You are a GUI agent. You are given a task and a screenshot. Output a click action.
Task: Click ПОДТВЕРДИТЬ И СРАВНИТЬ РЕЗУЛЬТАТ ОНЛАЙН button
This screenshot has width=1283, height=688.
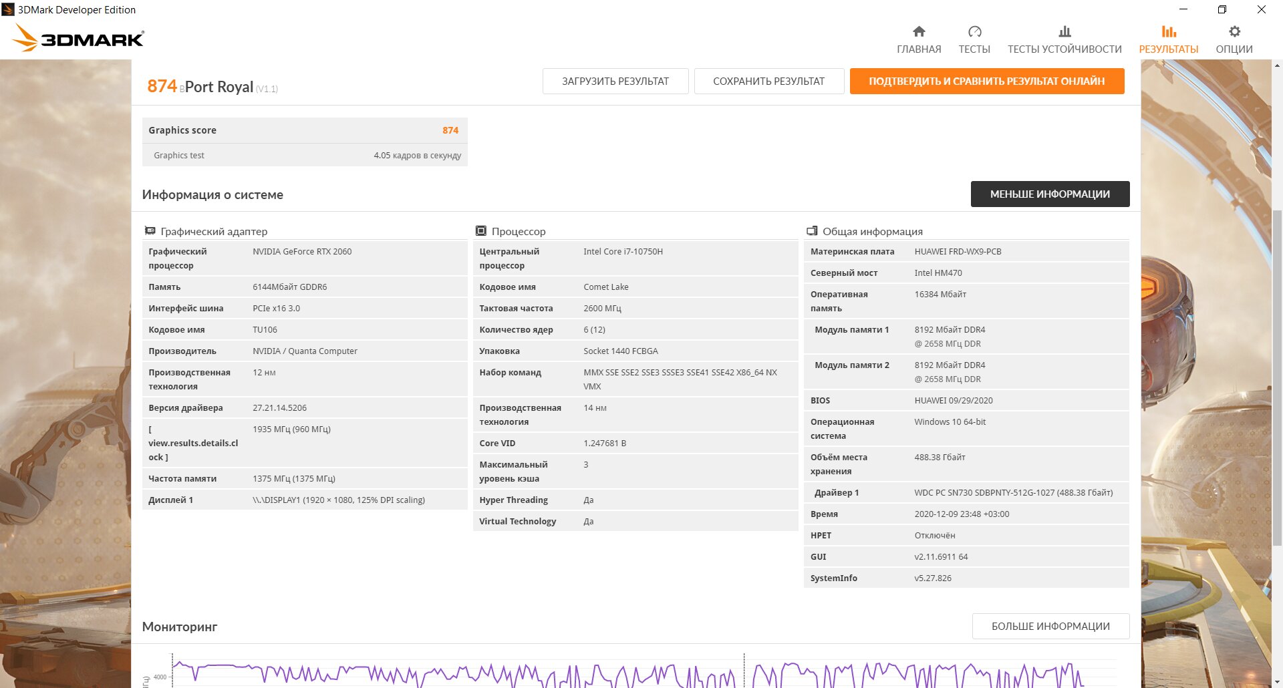pos(987,81)
